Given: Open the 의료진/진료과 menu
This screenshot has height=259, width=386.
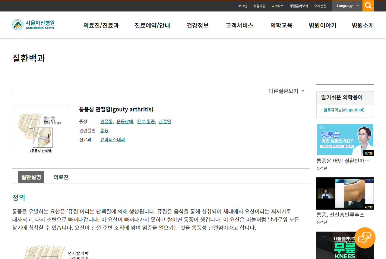Looking at the screenshot, I should click(101, 25).
